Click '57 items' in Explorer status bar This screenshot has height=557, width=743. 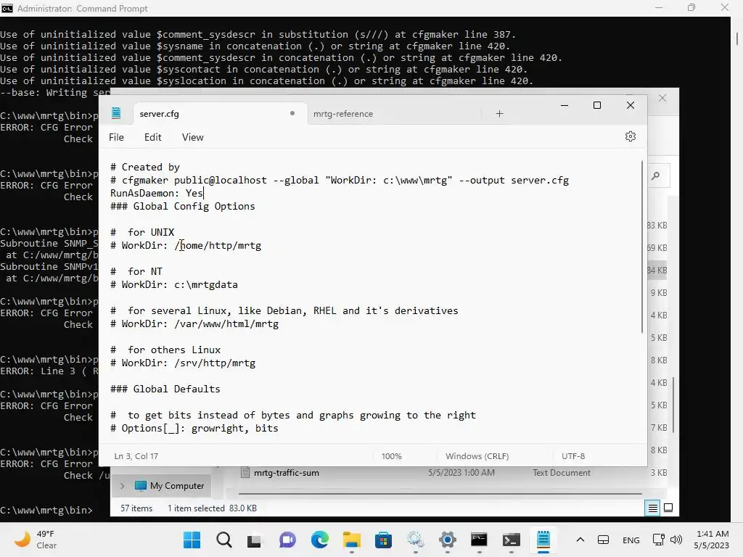pos(136,508)
